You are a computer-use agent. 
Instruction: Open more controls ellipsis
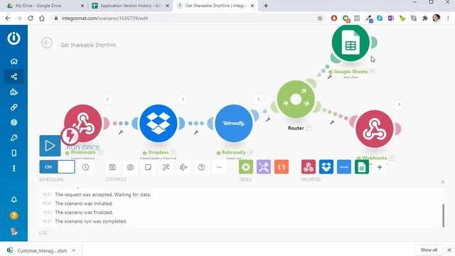tap(219, 167)
